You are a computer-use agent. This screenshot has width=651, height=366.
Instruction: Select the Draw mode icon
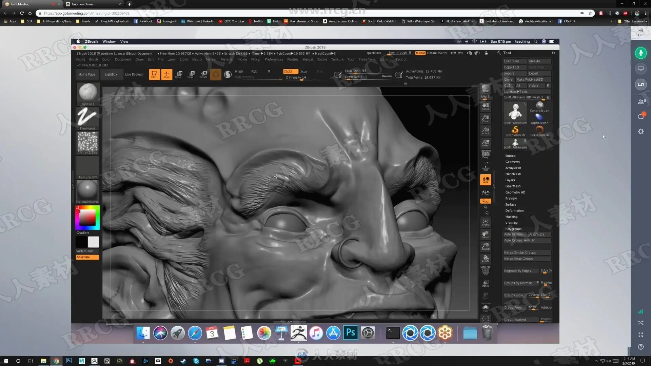[166, 74]
